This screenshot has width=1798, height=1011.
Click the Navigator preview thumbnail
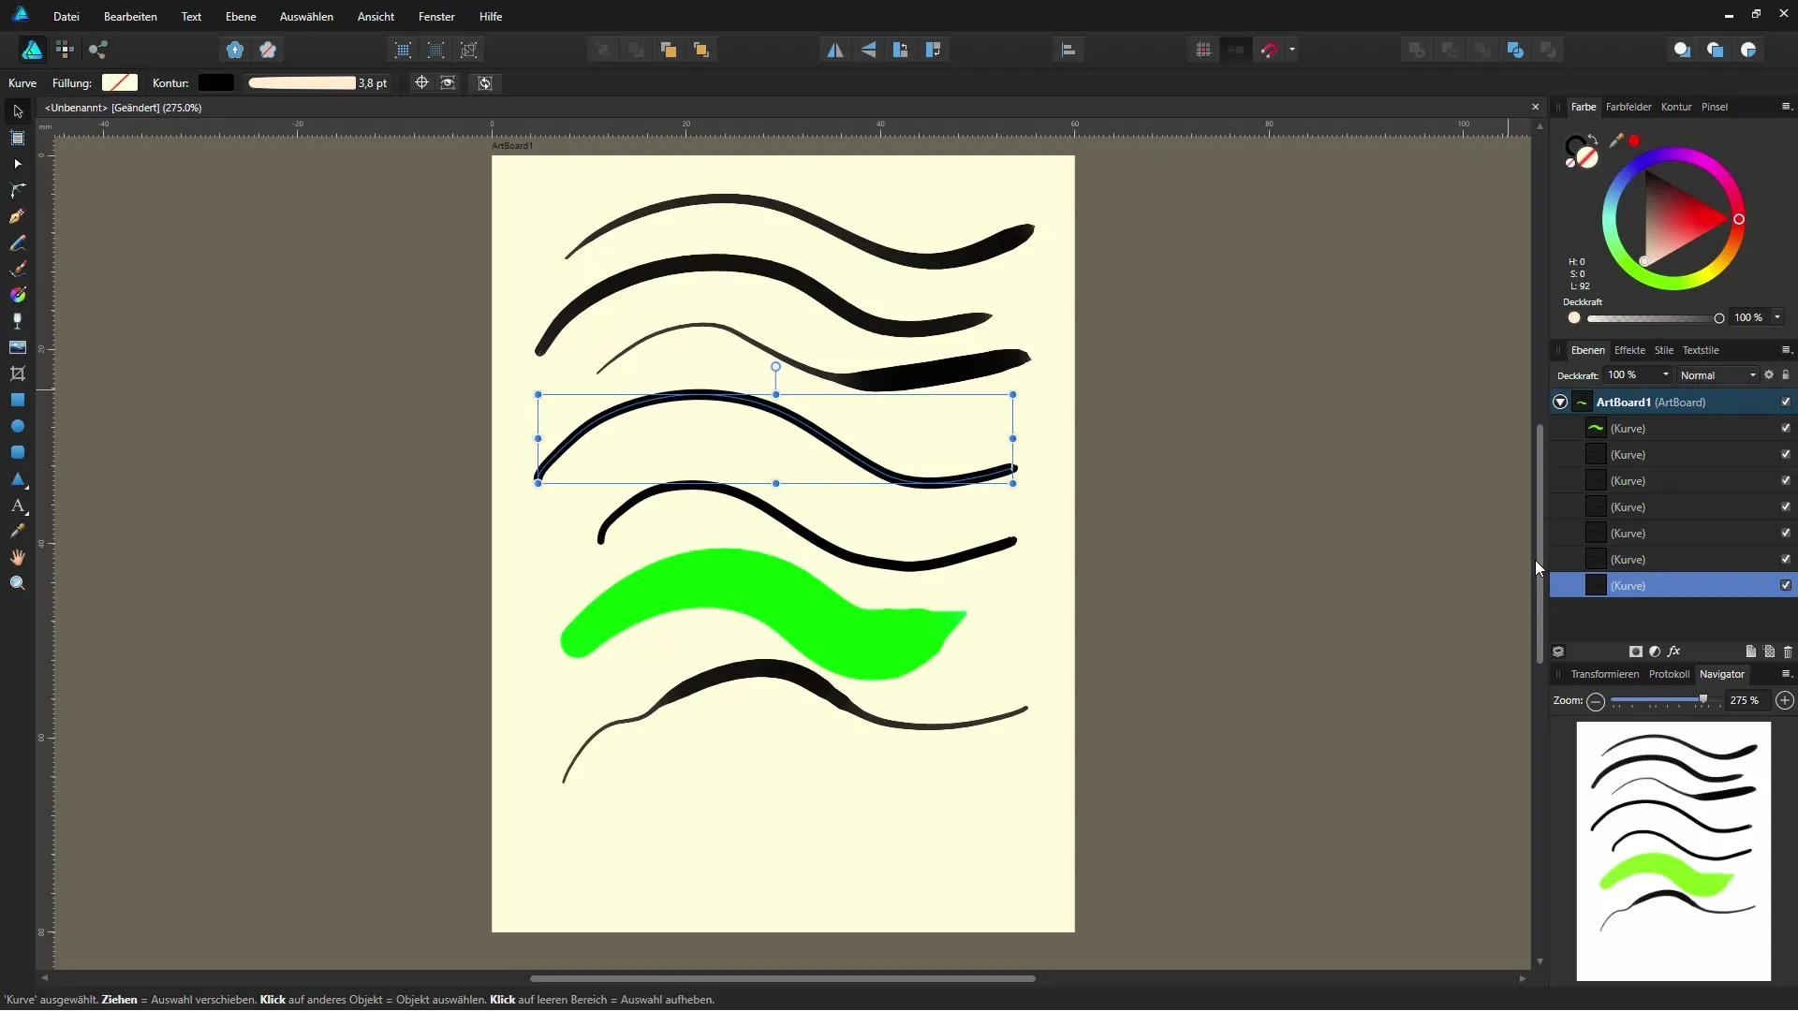click(x=1673, y=851)
